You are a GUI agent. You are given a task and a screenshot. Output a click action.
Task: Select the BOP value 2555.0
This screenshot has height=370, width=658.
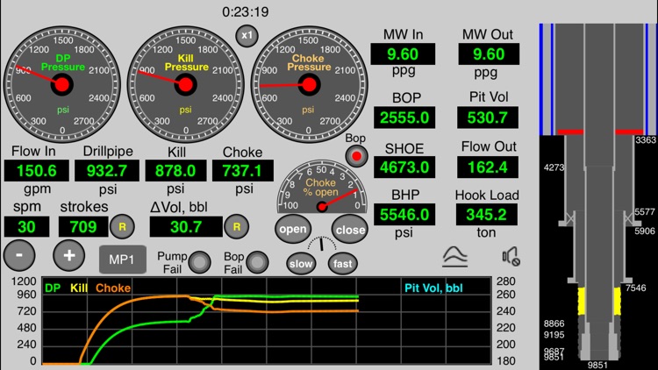click(x=404, y=117)
